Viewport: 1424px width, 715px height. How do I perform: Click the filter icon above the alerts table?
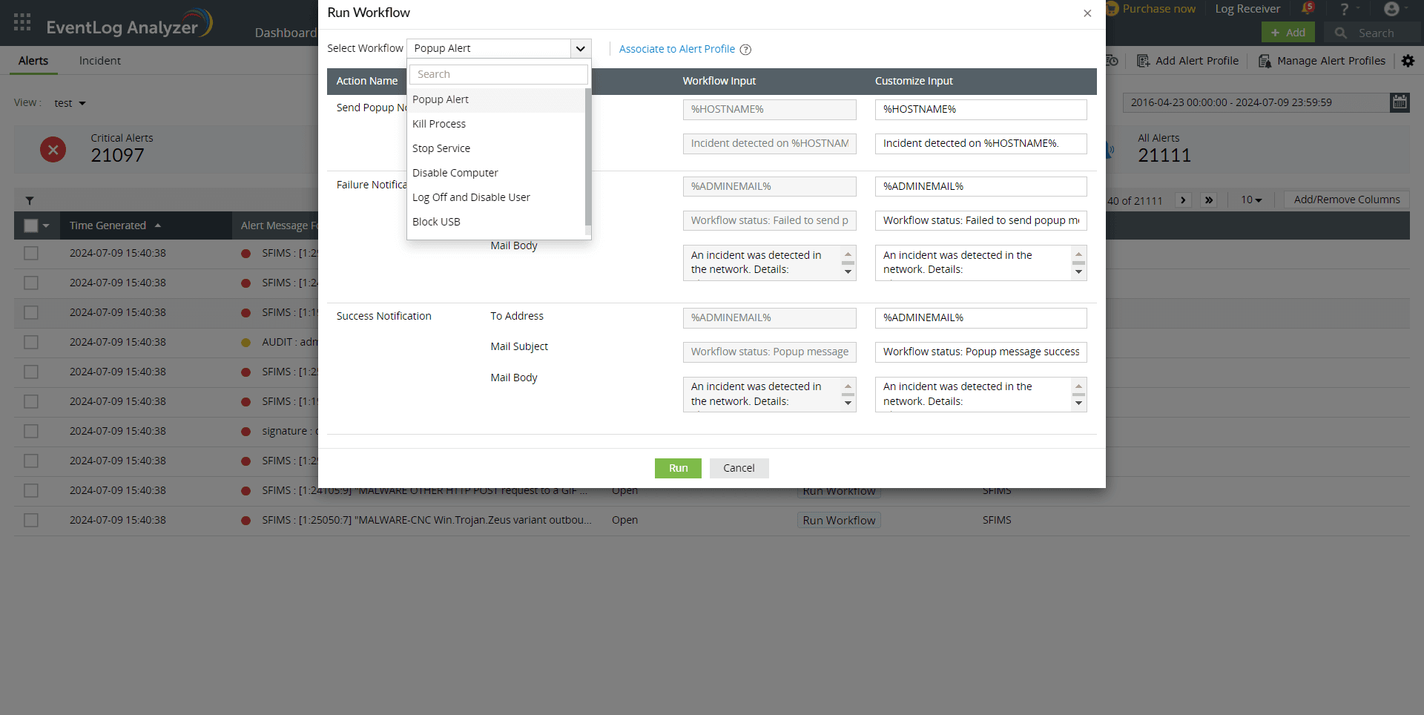click(x=30, y=200)
